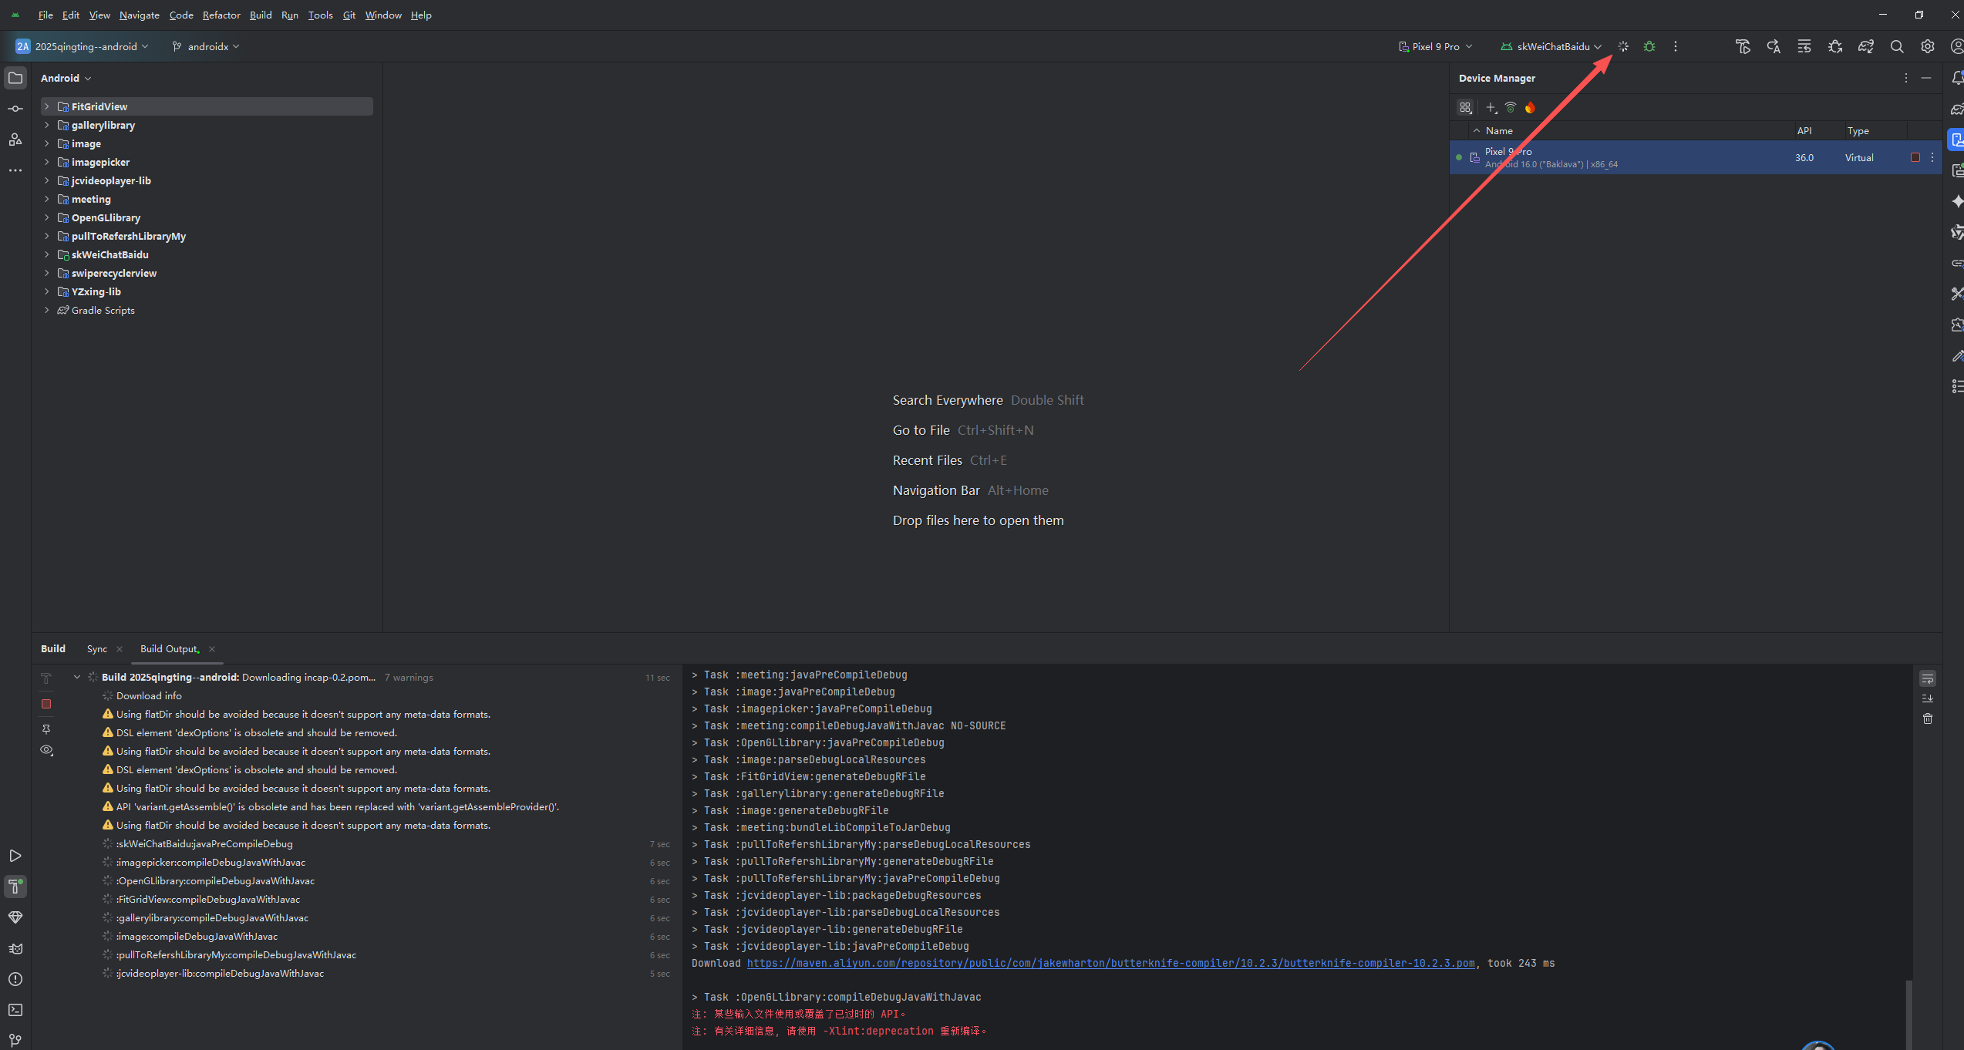This screenshot has width=1964, height=1050.
Task: Switch to the Sync tab
Action: point(97,648)
